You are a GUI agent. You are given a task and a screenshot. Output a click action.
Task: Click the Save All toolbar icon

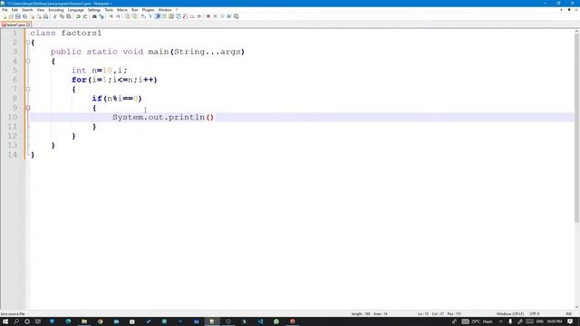tap(24, 16)
